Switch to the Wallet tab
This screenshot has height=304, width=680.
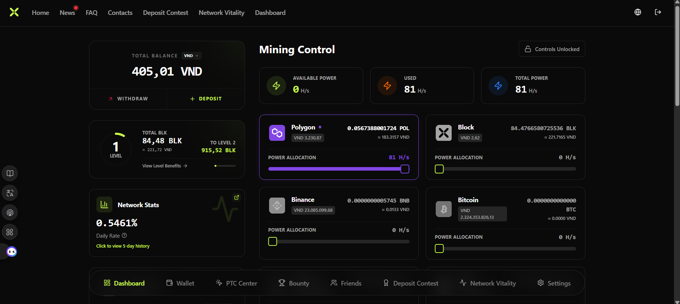180,283
